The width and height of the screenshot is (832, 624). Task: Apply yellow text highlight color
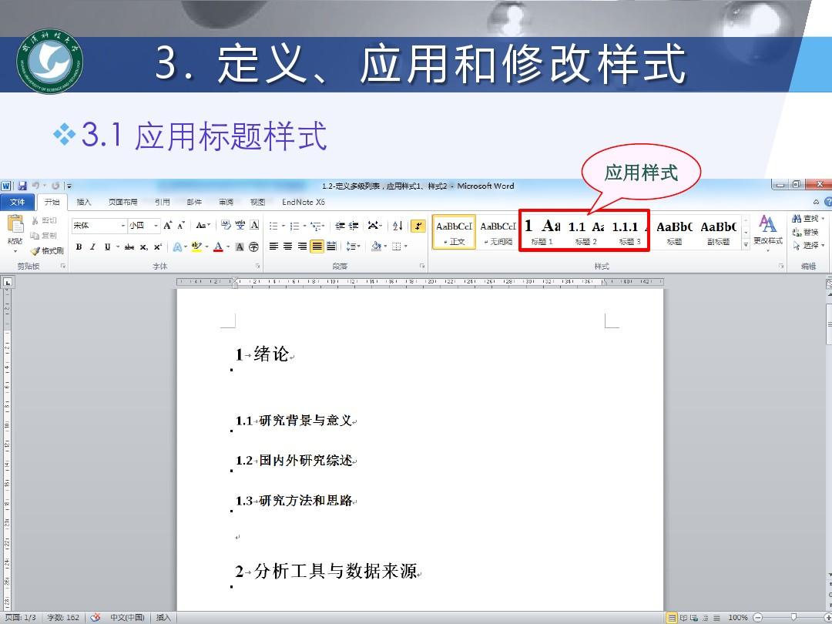196,246
